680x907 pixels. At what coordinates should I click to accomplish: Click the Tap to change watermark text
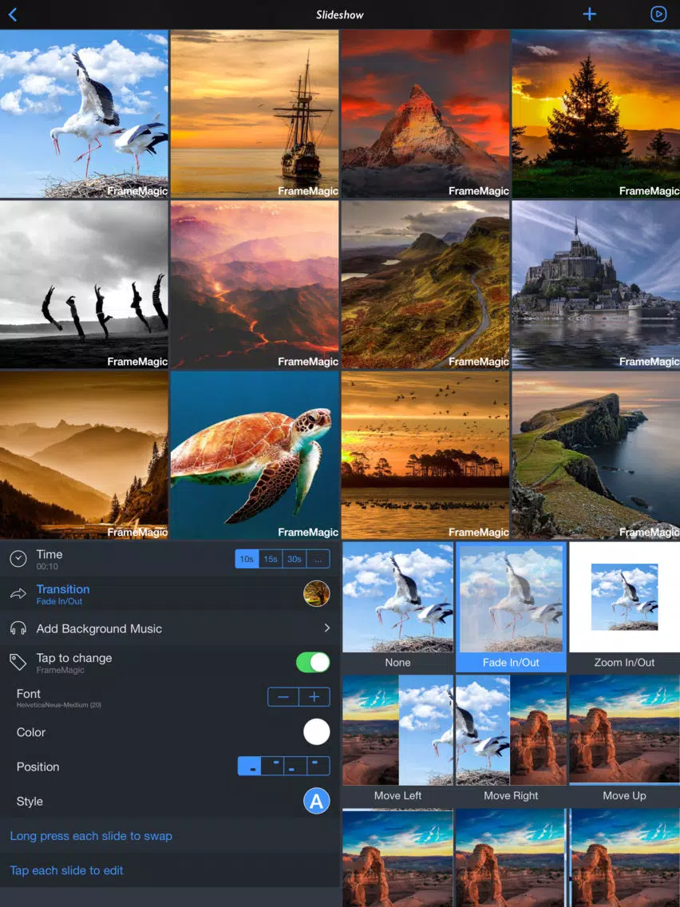(74, 658)
